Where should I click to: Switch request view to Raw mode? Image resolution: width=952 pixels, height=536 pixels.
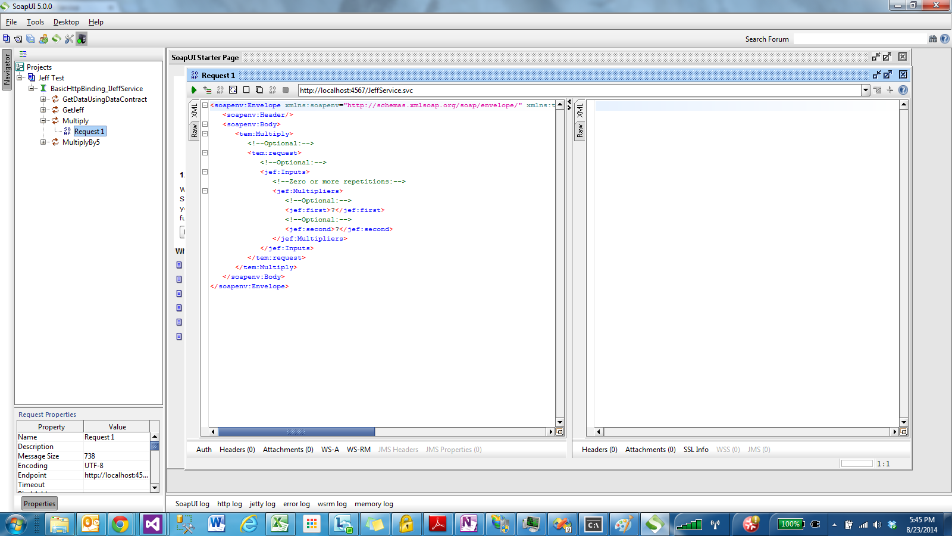click(194, 129)
